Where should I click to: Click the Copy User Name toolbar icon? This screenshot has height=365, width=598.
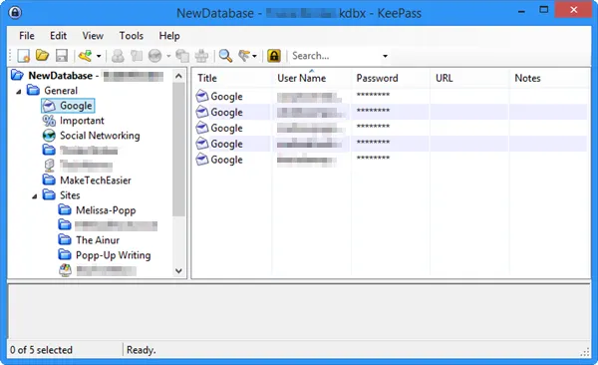[x=118, y=56]
